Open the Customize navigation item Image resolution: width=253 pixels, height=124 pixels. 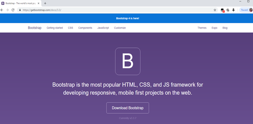(120, 28)
